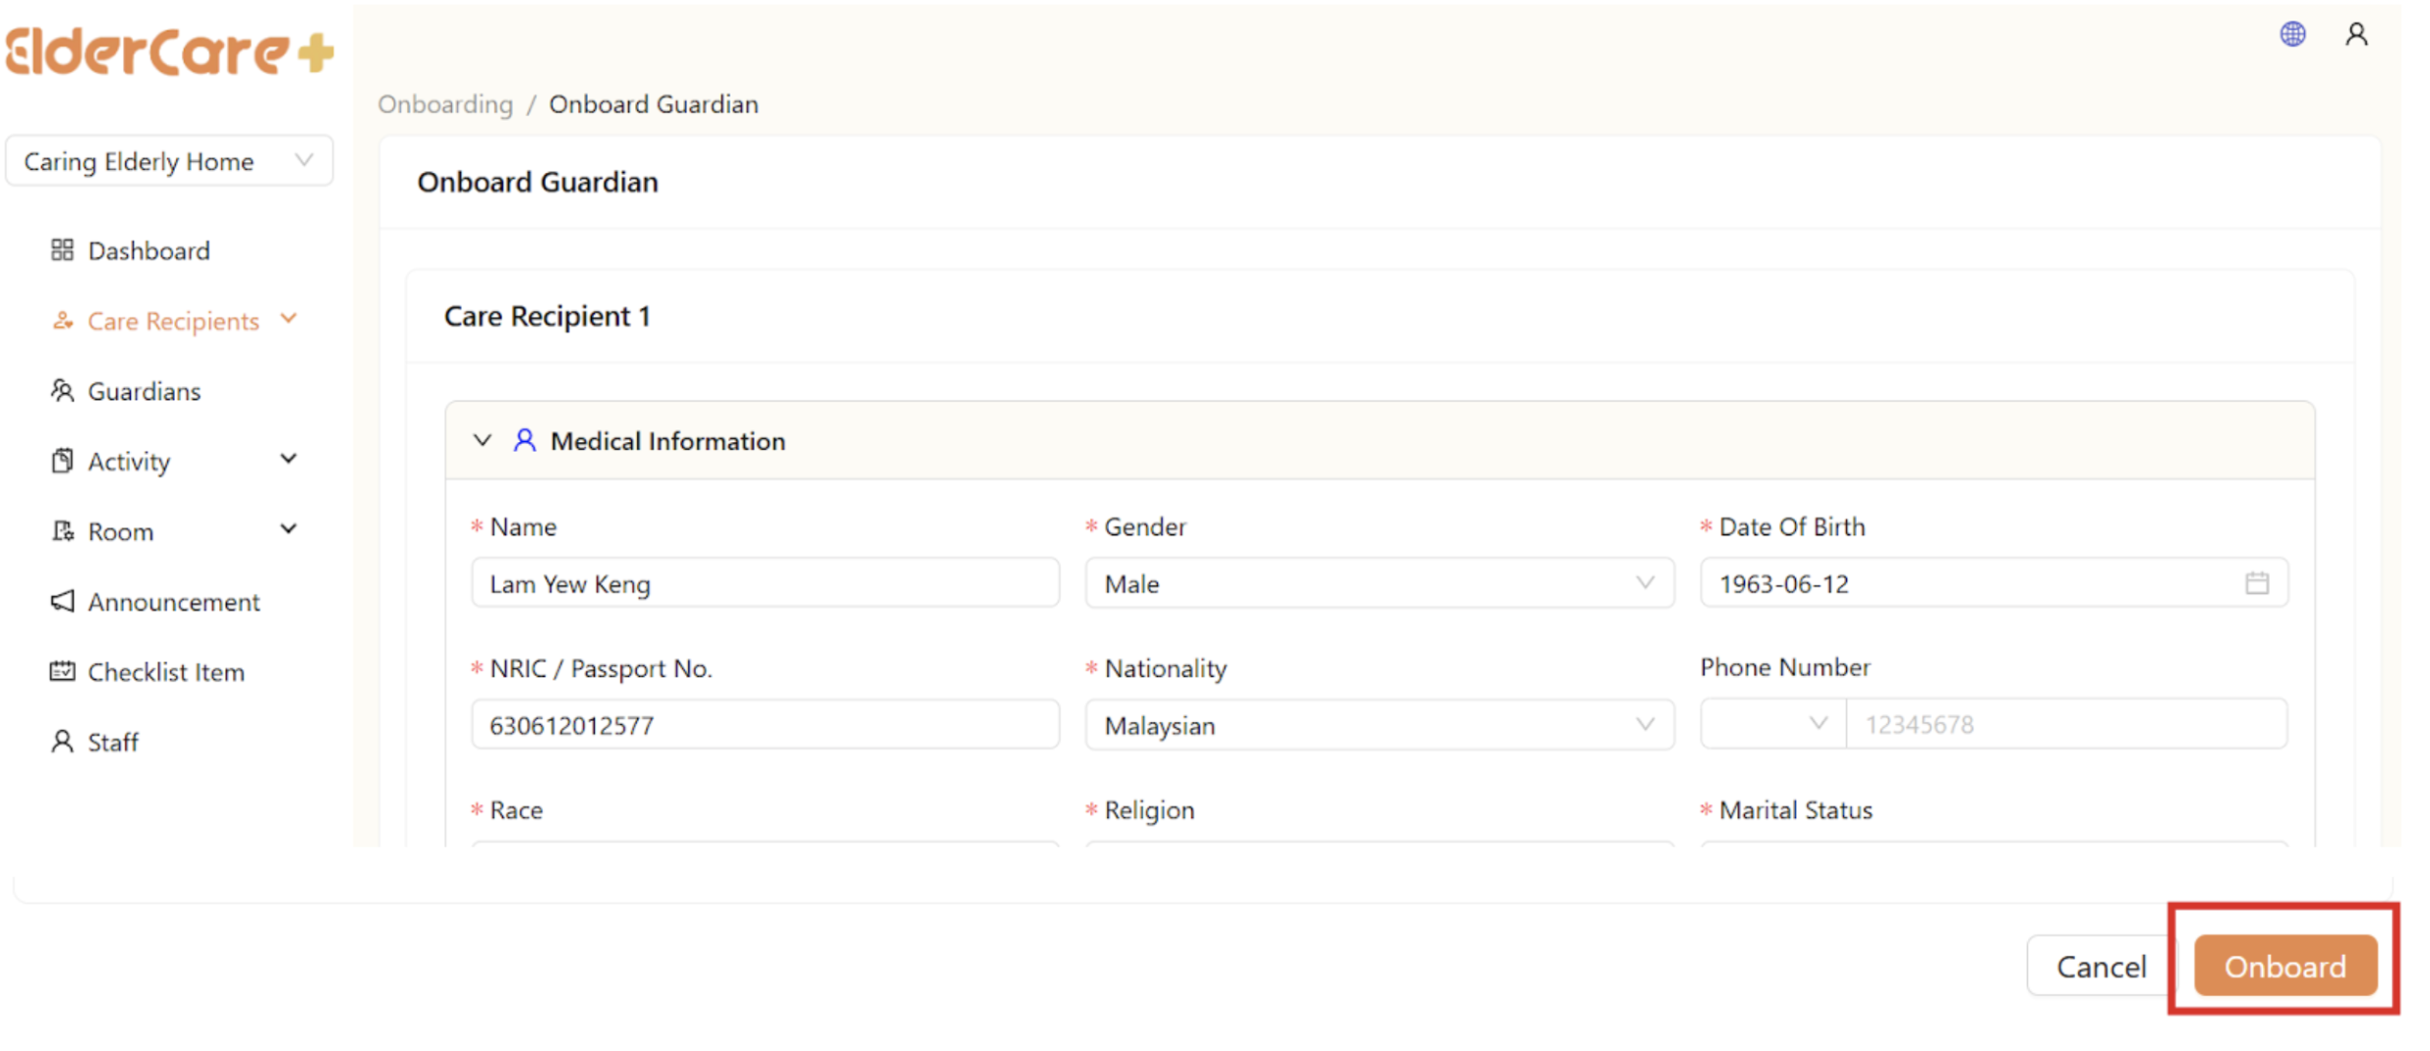The width and height of the screenshot is (2430, 1051).
Task: Click the Name input field
Action: (764, 583)
